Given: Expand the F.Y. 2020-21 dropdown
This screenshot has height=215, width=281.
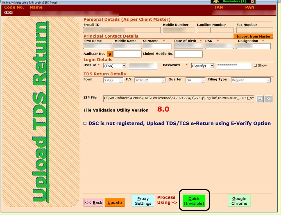Looking at the screenshot, I should tap(163, 80).
